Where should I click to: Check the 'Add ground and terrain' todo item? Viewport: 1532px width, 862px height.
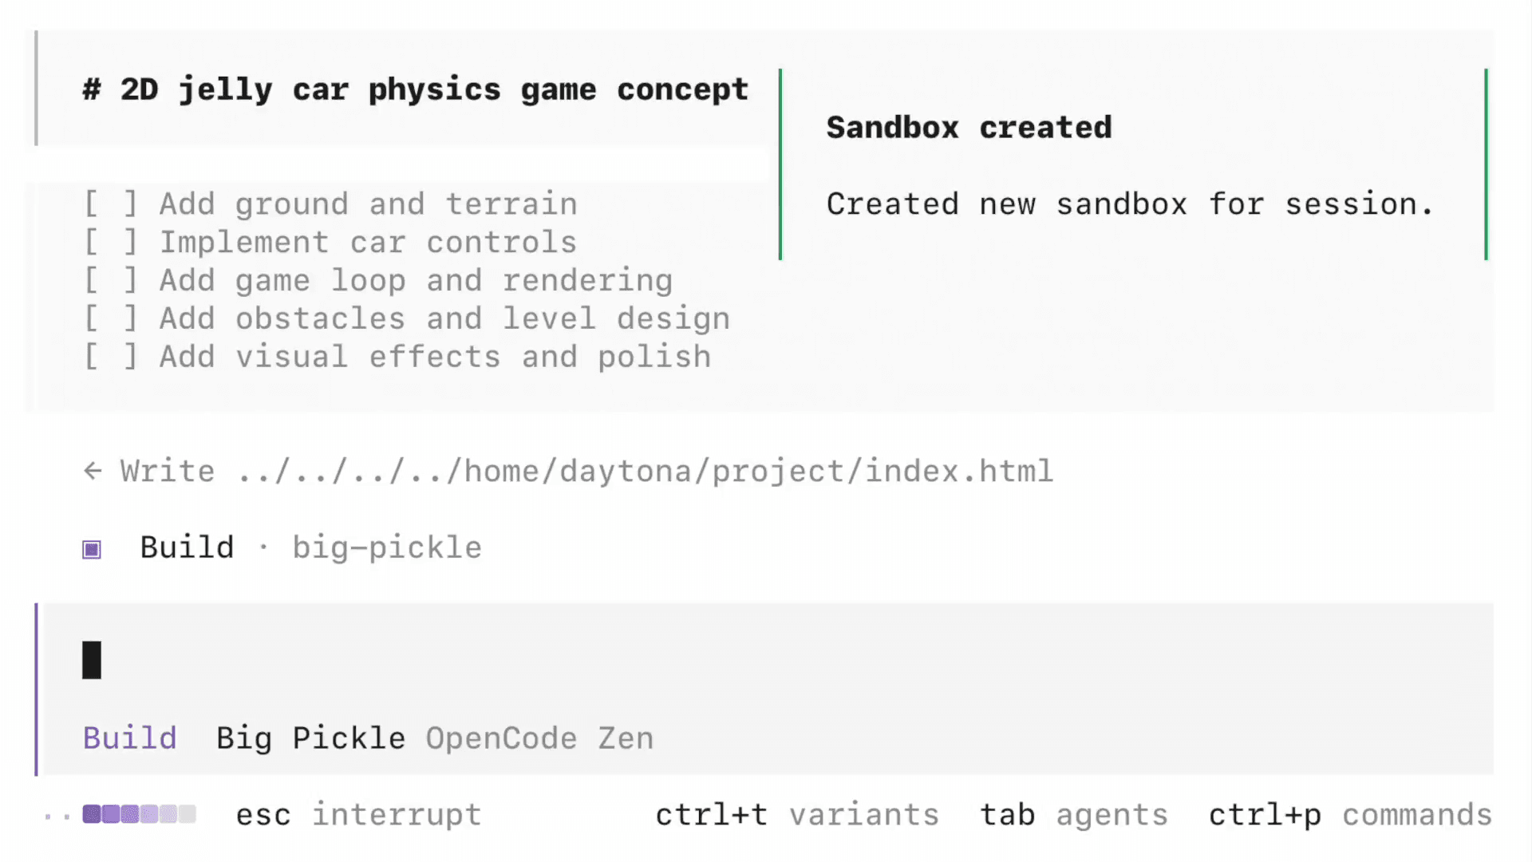(111, 204)
